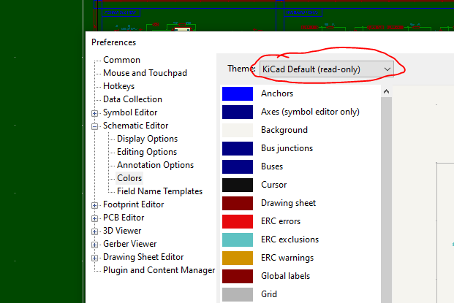Change the ERC errors red swatch
Viewport: 454px width, 303px height.
(x=237, y=221)
